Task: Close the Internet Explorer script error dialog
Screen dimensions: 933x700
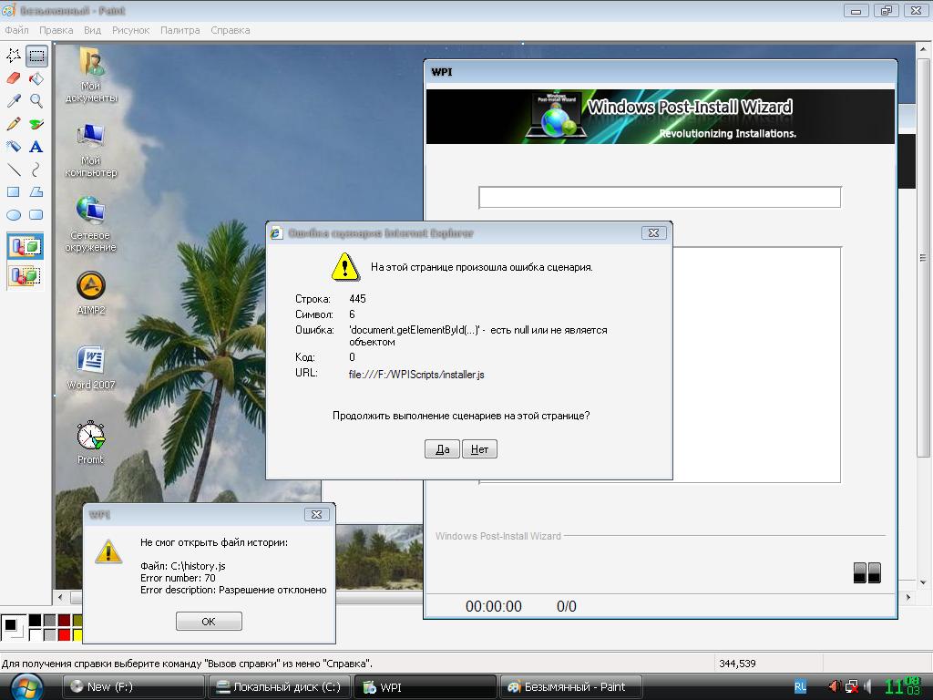Action: pyautogui.click(x=653, y=232)
